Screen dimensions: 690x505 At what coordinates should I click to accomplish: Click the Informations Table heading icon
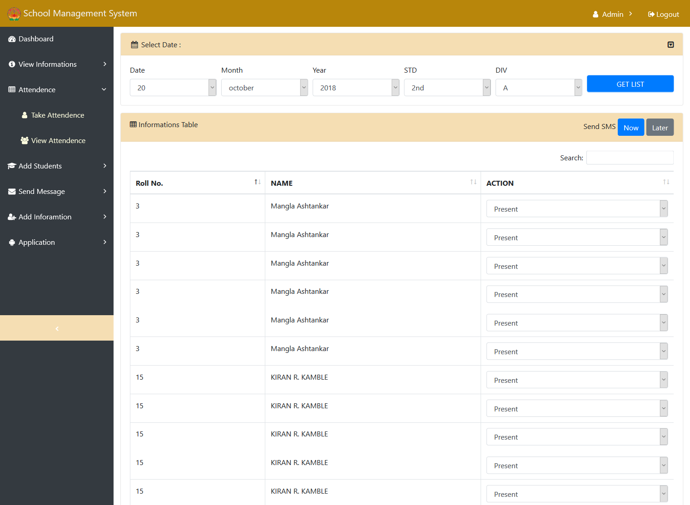coord(133,124)
